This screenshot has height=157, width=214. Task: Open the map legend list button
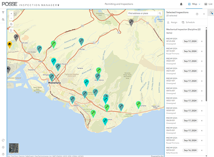click(11, 30)
